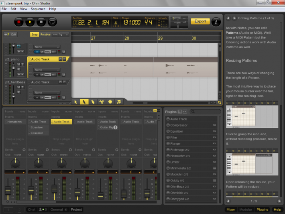Screen dimensions: 285x214
Task: Solo the p3_hardbass track
Action: click(x=22, y=87)
